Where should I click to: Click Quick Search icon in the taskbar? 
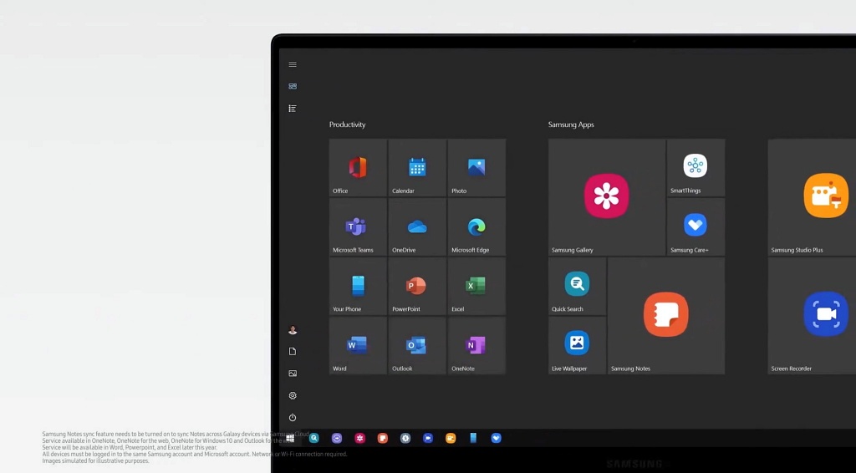pos(314,438)
